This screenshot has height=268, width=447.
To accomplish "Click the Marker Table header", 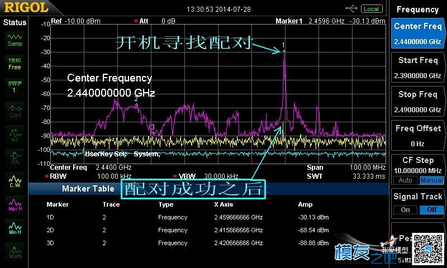I will coord(88,189).
